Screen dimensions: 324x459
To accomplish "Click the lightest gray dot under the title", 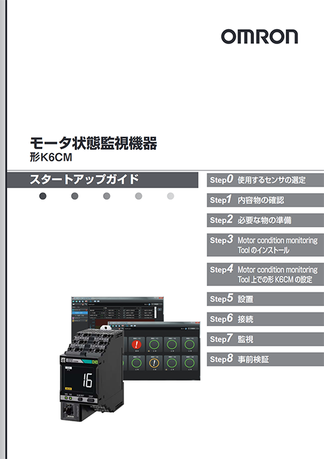I will coord(170,196).
